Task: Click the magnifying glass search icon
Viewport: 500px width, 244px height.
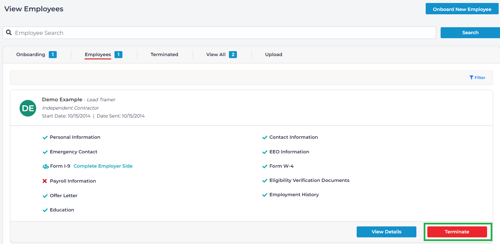Action: tap(9, 33)
